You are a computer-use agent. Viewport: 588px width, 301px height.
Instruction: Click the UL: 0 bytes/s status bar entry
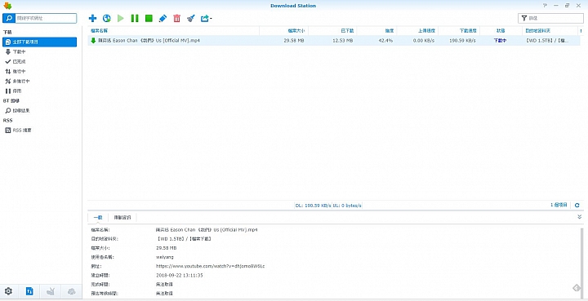(x=347, y=206)
